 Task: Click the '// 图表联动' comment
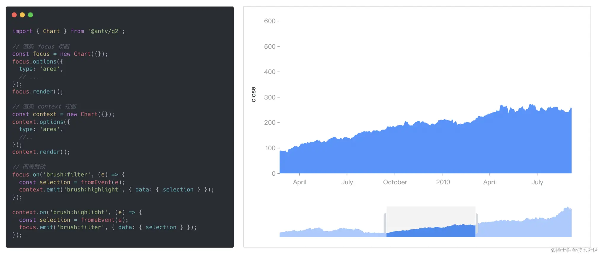pos(29,167)
